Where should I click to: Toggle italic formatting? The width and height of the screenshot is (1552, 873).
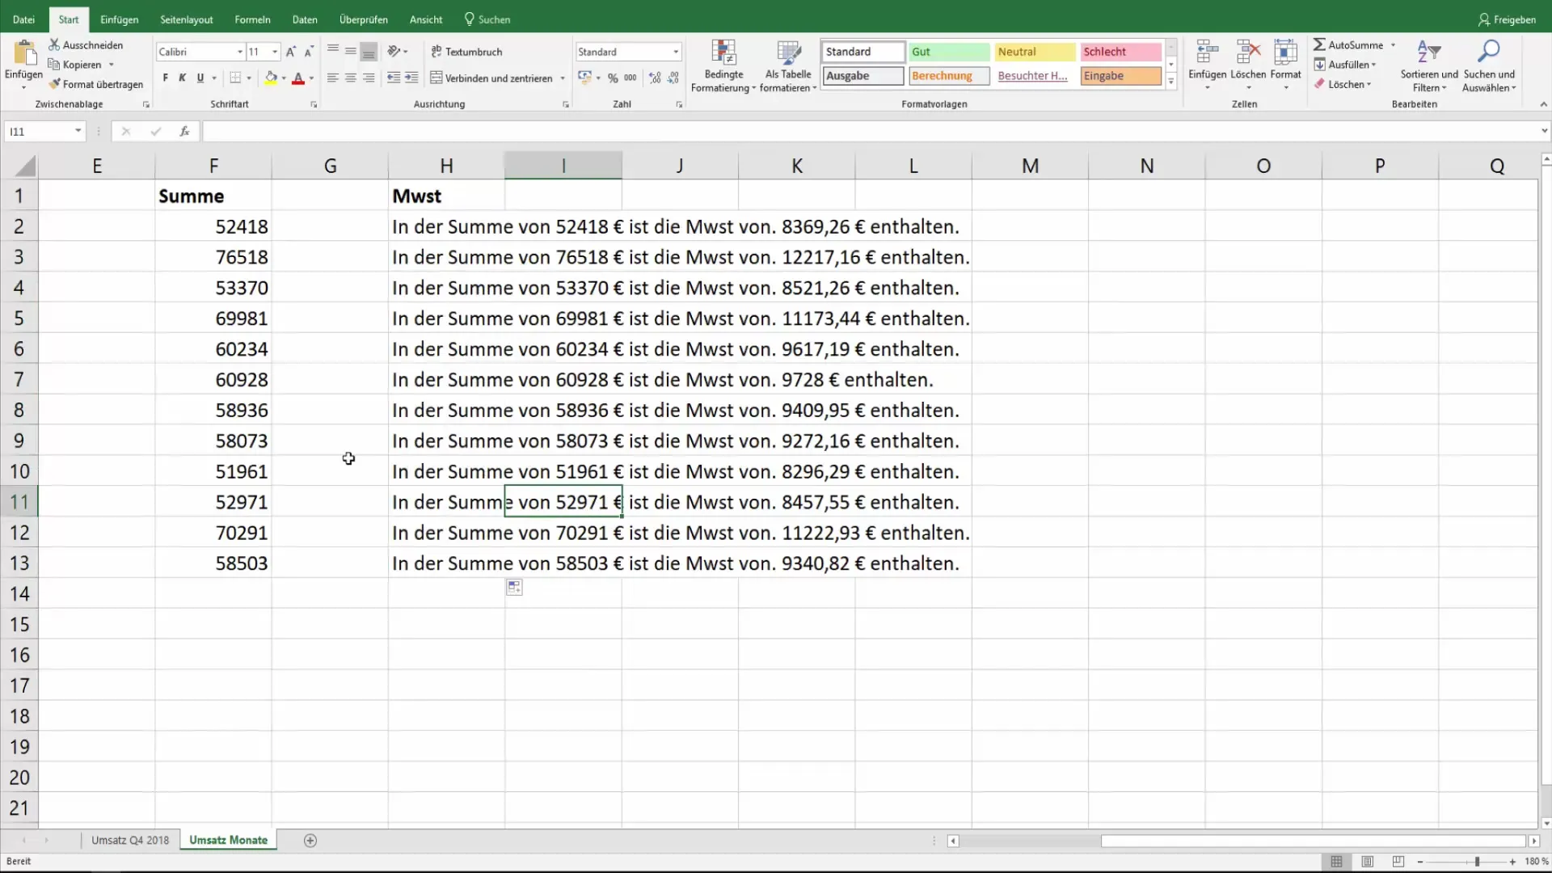pos(182,78)
